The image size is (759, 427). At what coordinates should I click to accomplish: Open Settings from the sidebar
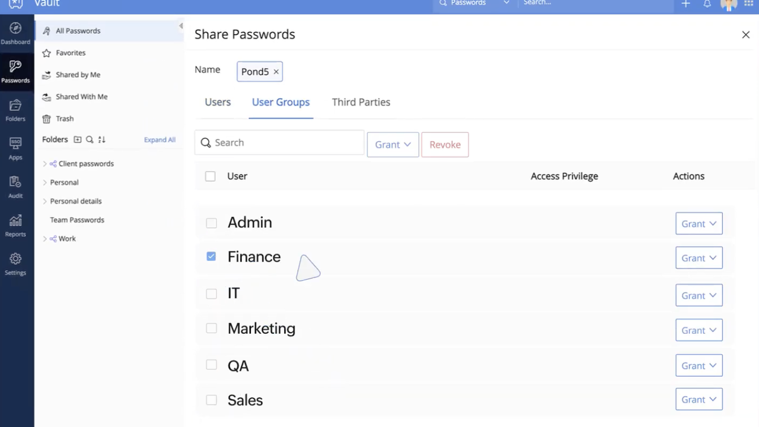(x=15, y=264)
